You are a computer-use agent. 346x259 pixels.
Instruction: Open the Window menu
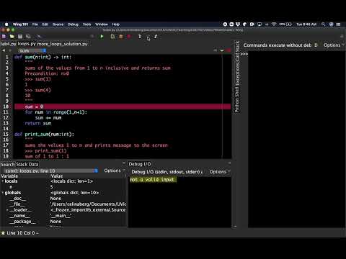[x=102, y=24]
